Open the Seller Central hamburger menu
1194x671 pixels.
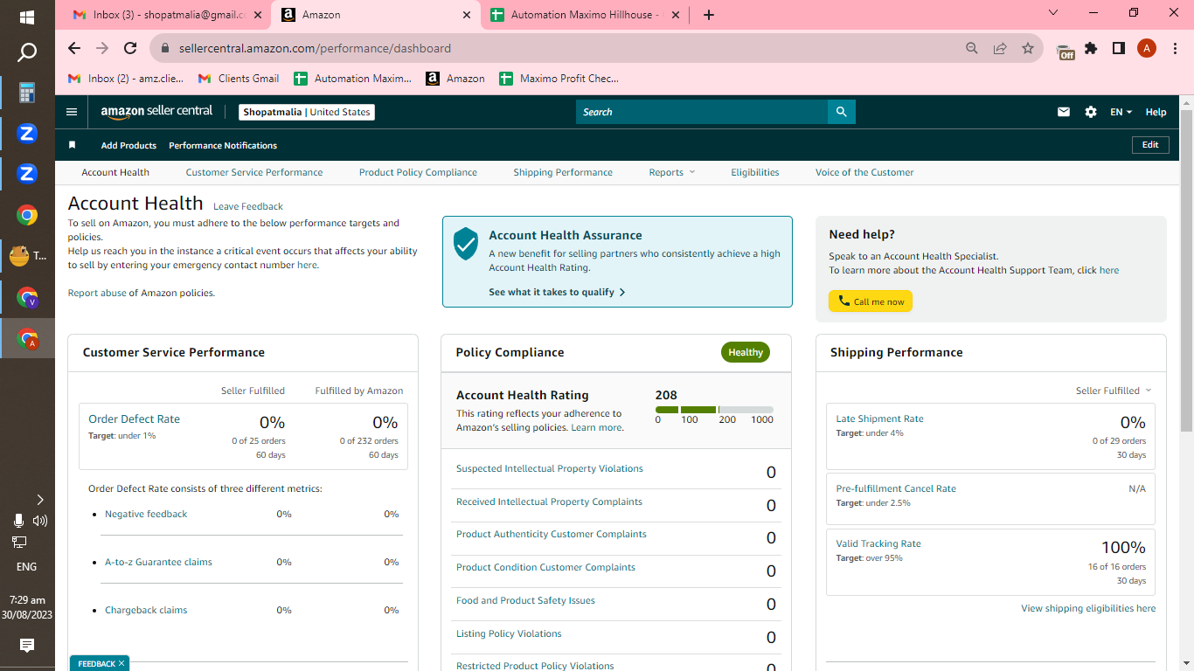point(72,112)
